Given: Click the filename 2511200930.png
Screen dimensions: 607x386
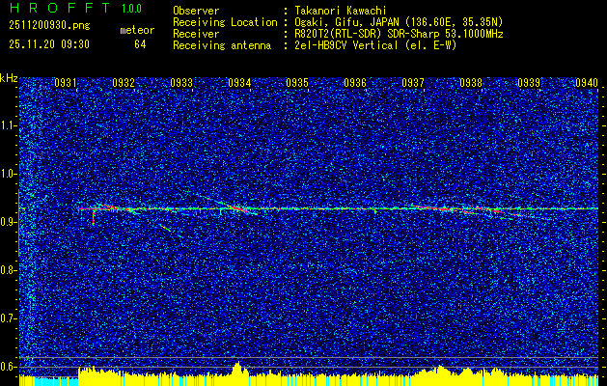Looking at the screenshot, I should pyautogui.click(x=49, y=26).
